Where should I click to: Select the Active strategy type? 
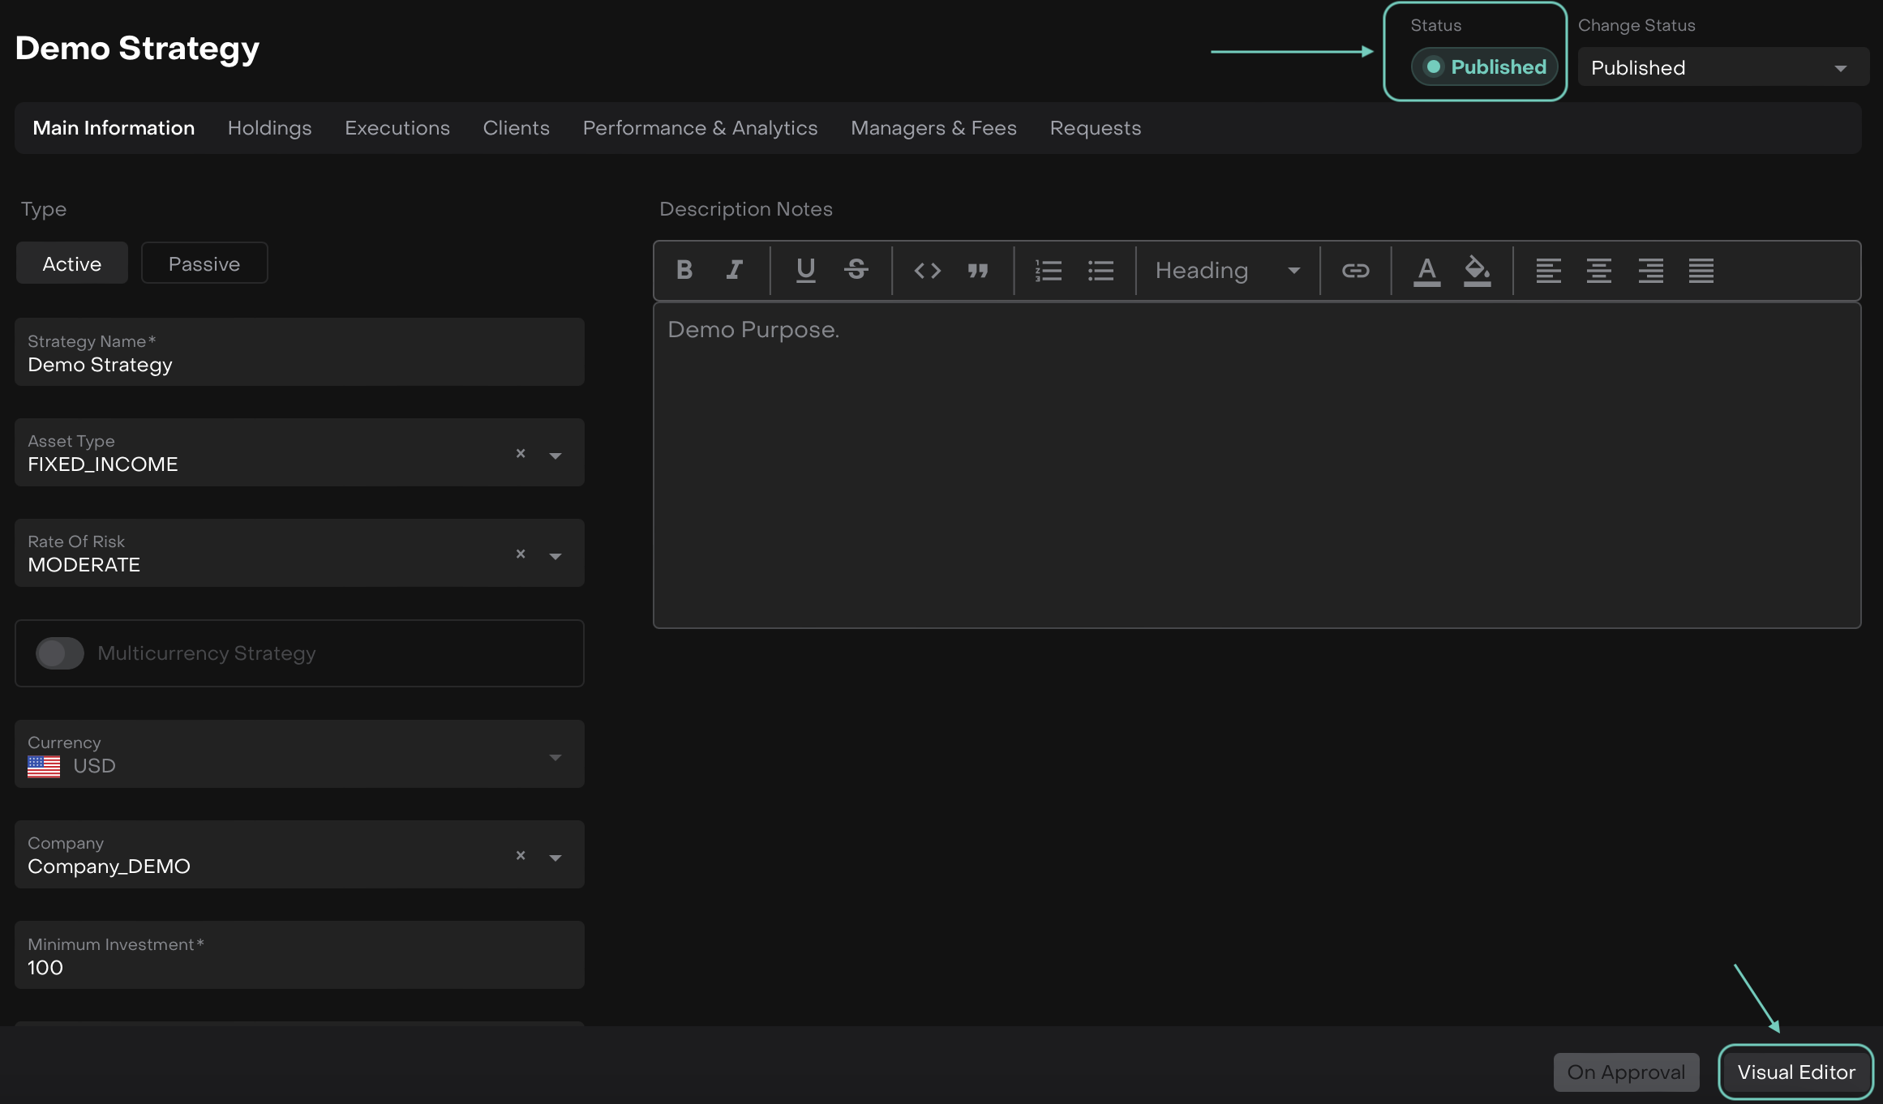pos(72,263)
